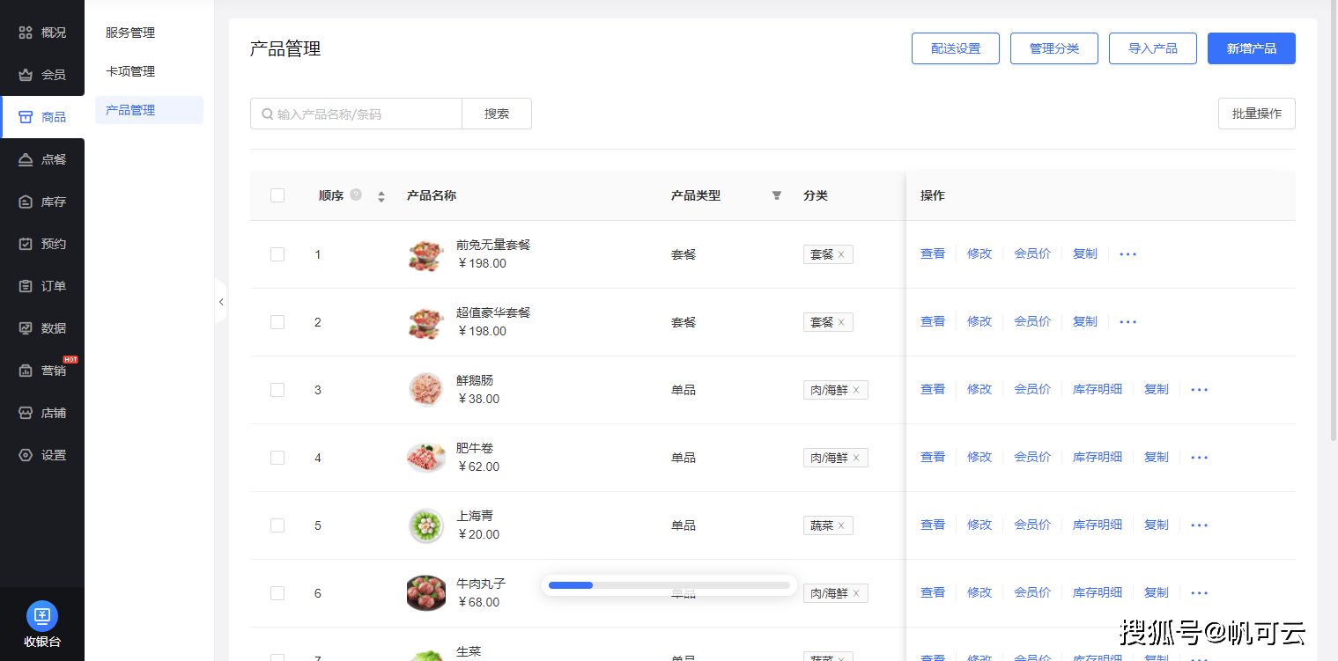Viewport: 1338px width, 661px height.
Task: Select the 肥牛卷 row checkbox
Action: (277, 458)
